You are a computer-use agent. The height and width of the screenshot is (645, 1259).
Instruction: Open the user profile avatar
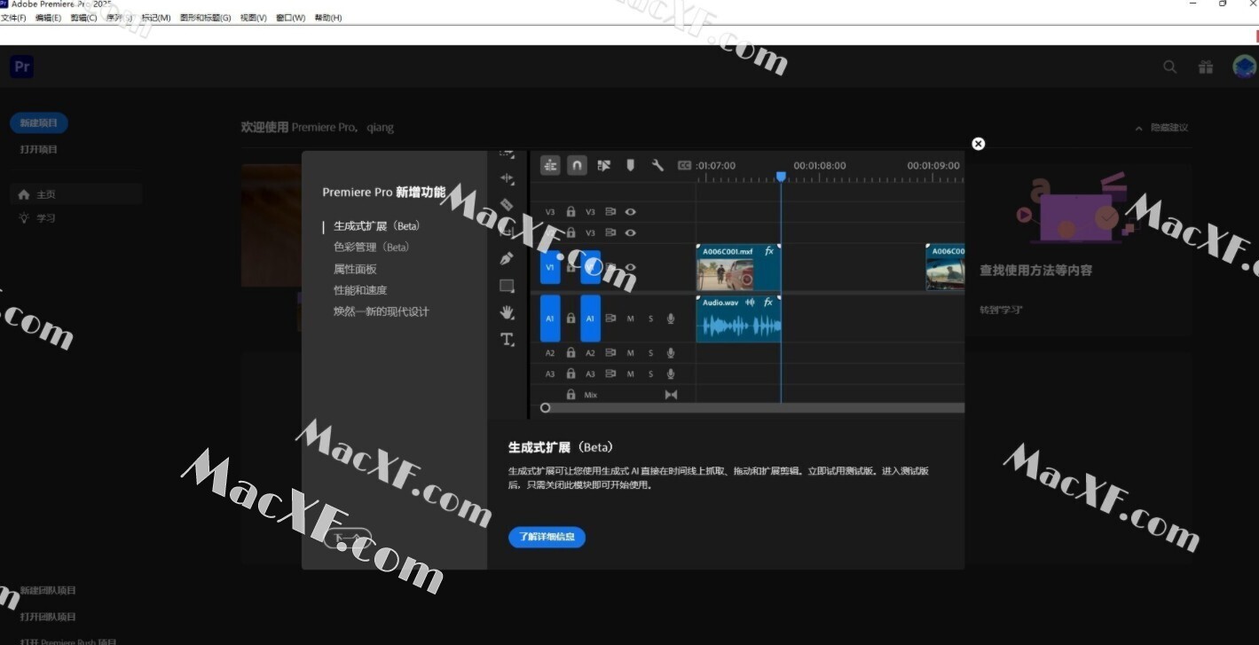tap(1245, 67)
